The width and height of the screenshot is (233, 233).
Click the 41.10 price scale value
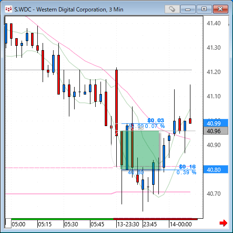tap(213, 96)
